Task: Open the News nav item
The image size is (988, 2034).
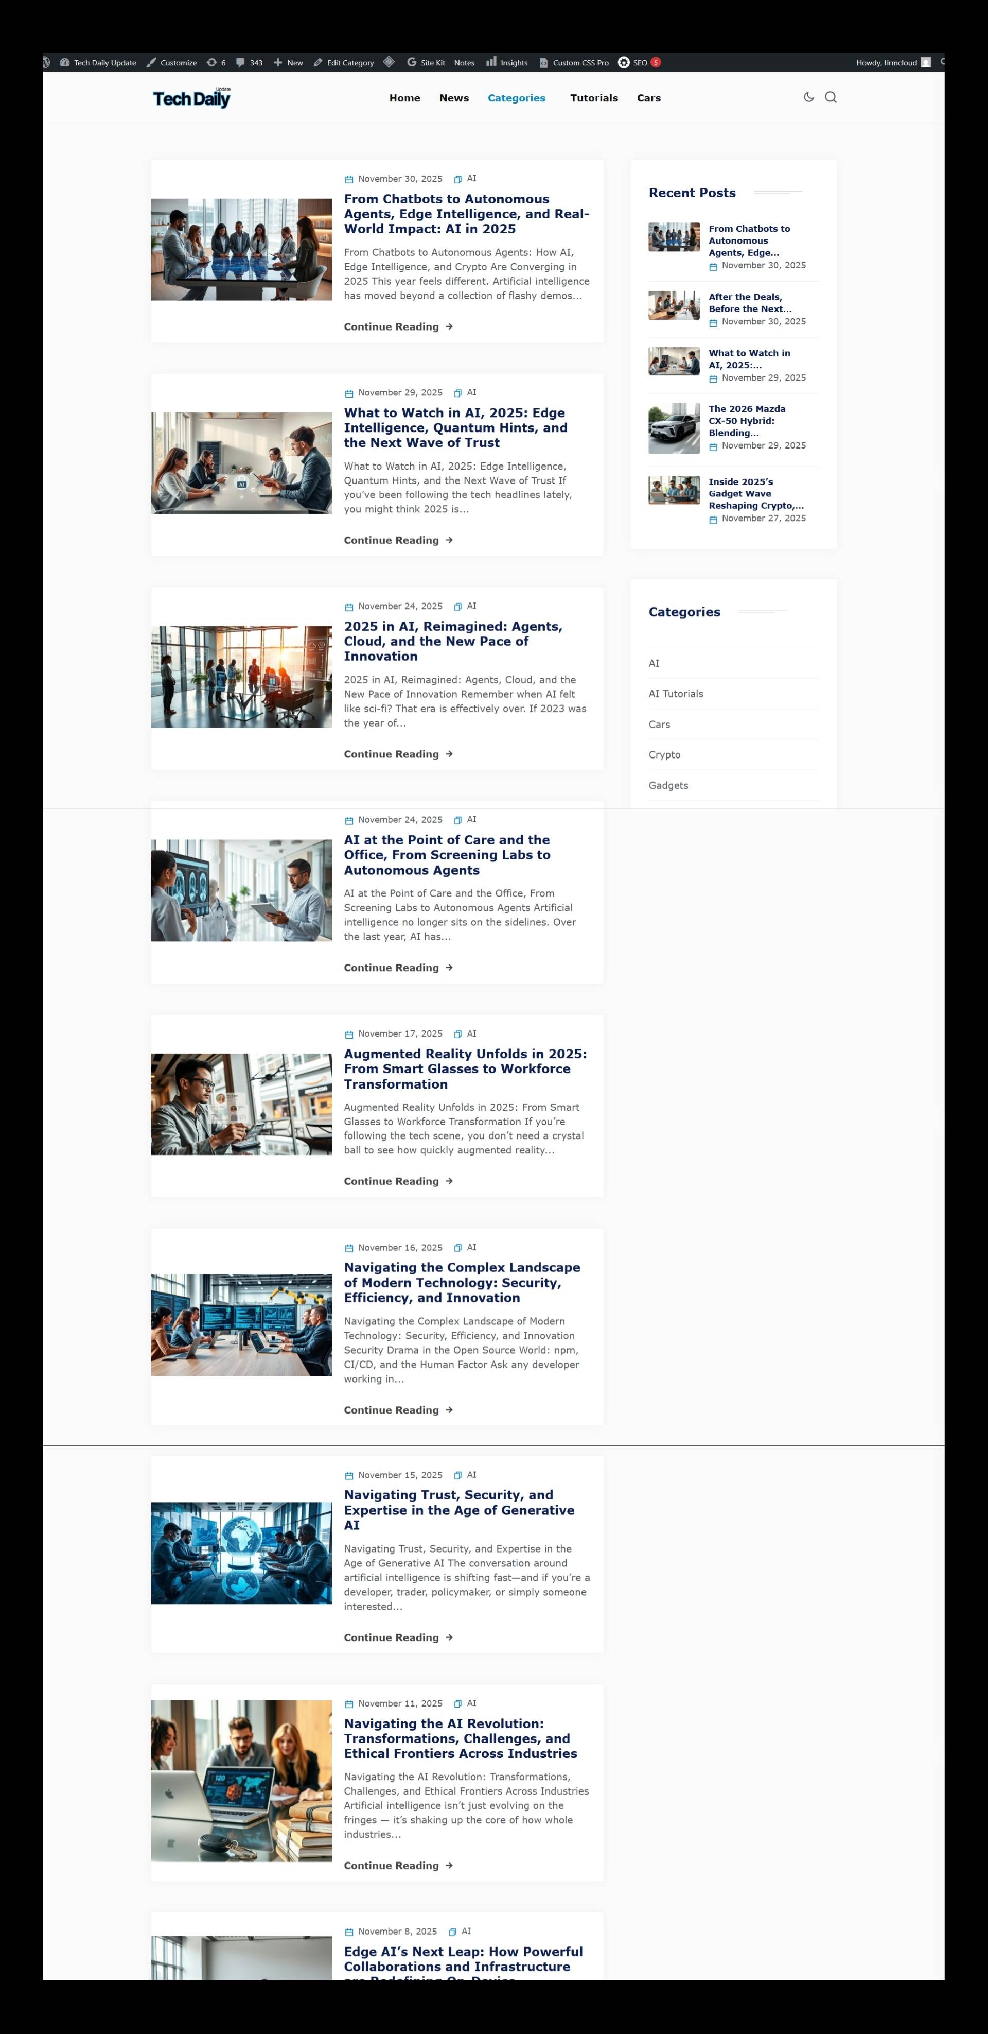Action: tap(454, 98)
